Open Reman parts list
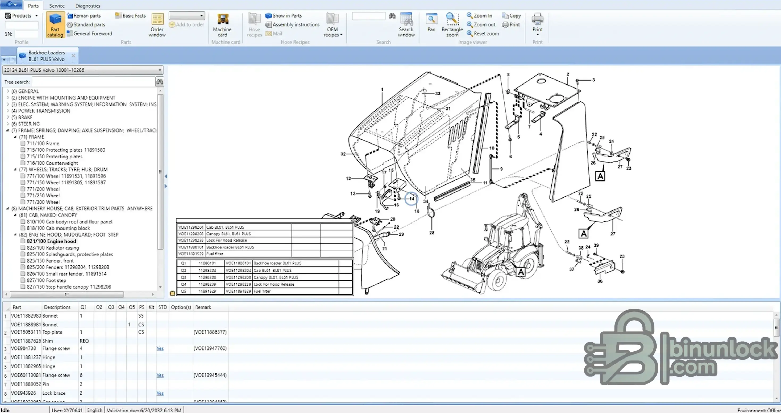Viewport: 781px width, 413px height. 84,15
